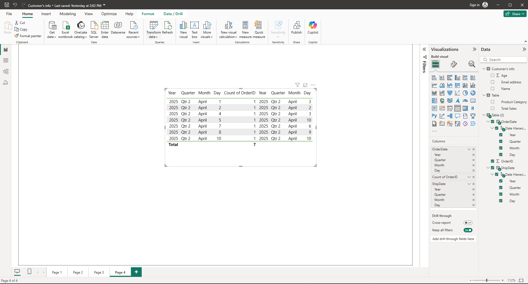Insert a Text box
Viewport: 528px width, 284px height.
pyautogui.click(x=195, y=30)
